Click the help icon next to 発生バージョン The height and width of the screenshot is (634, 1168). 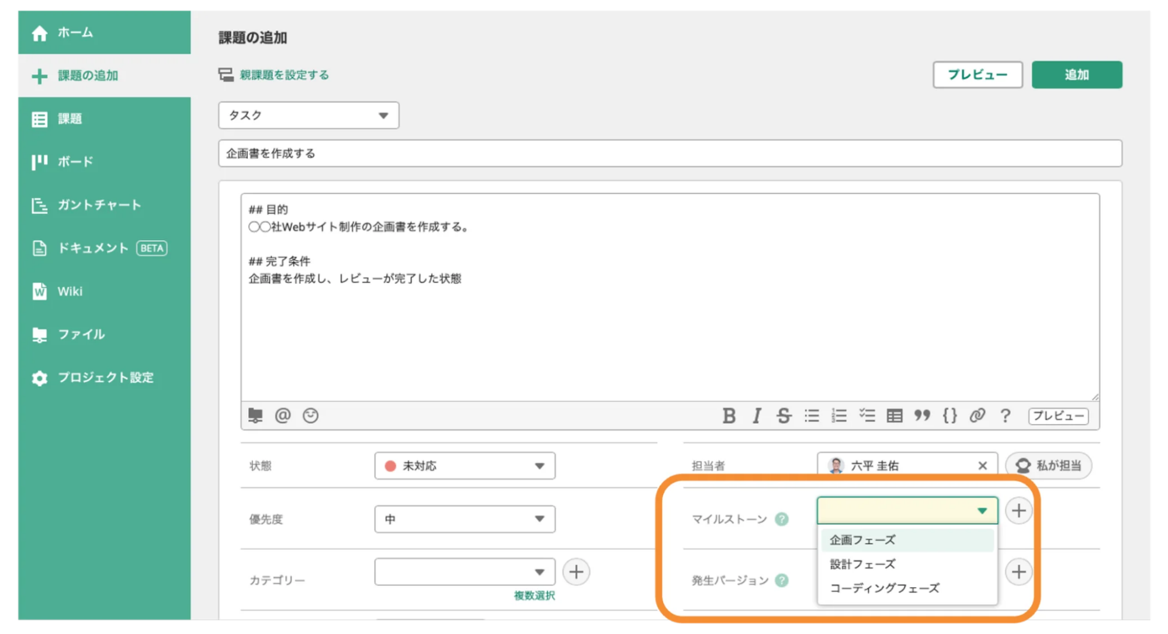click(x=781, y=580)
